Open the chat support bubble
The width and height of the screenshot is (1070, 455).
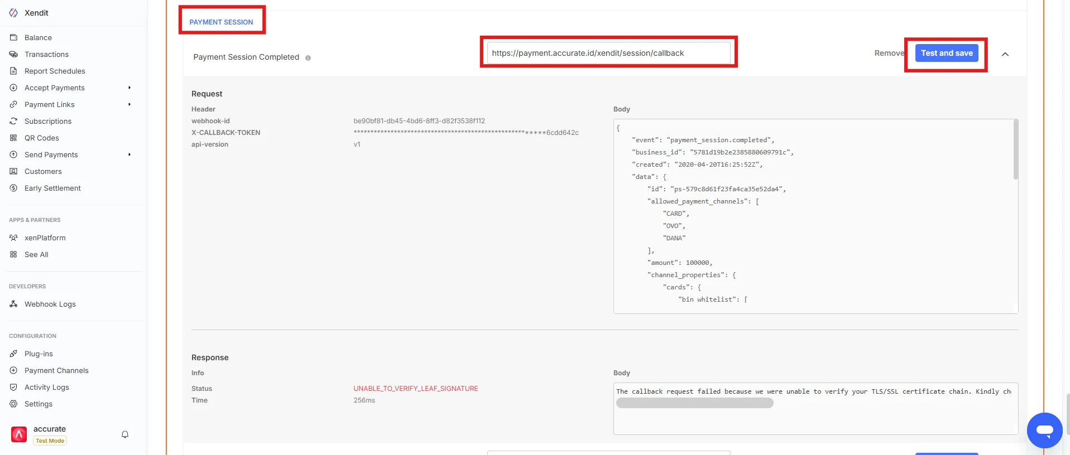(1044, 430)
